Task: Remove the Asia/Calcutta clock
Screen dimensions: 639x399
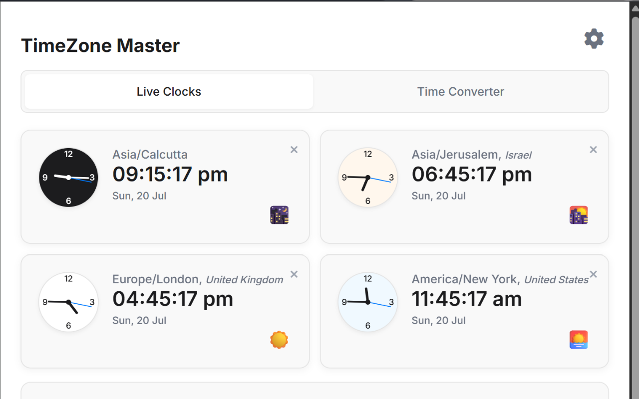Action: 294,149
